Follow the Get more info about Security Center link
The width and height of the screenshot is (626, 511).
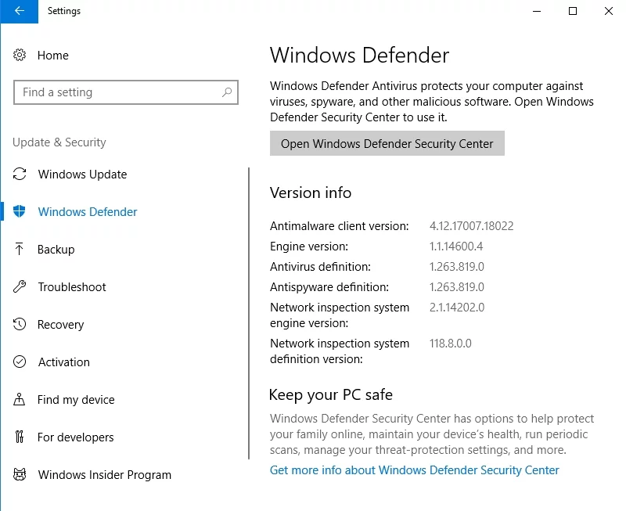(414, 470)
